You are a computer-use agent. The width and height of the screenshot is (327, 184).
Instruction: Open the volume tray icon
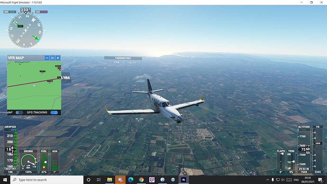[283, 180]
